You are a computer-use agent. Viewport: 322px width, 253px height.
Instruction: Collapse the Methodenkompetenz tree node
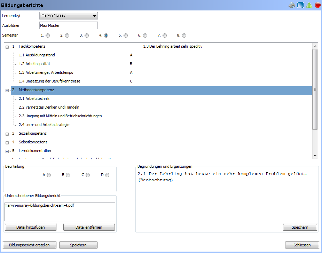point(7,90)
